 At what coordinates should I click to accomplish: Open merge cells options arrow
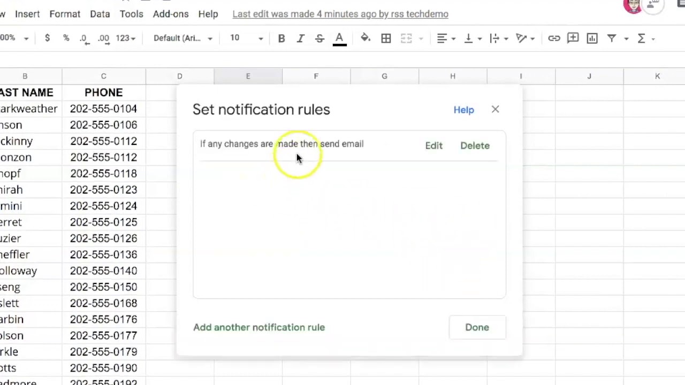[x=421, y=38]
